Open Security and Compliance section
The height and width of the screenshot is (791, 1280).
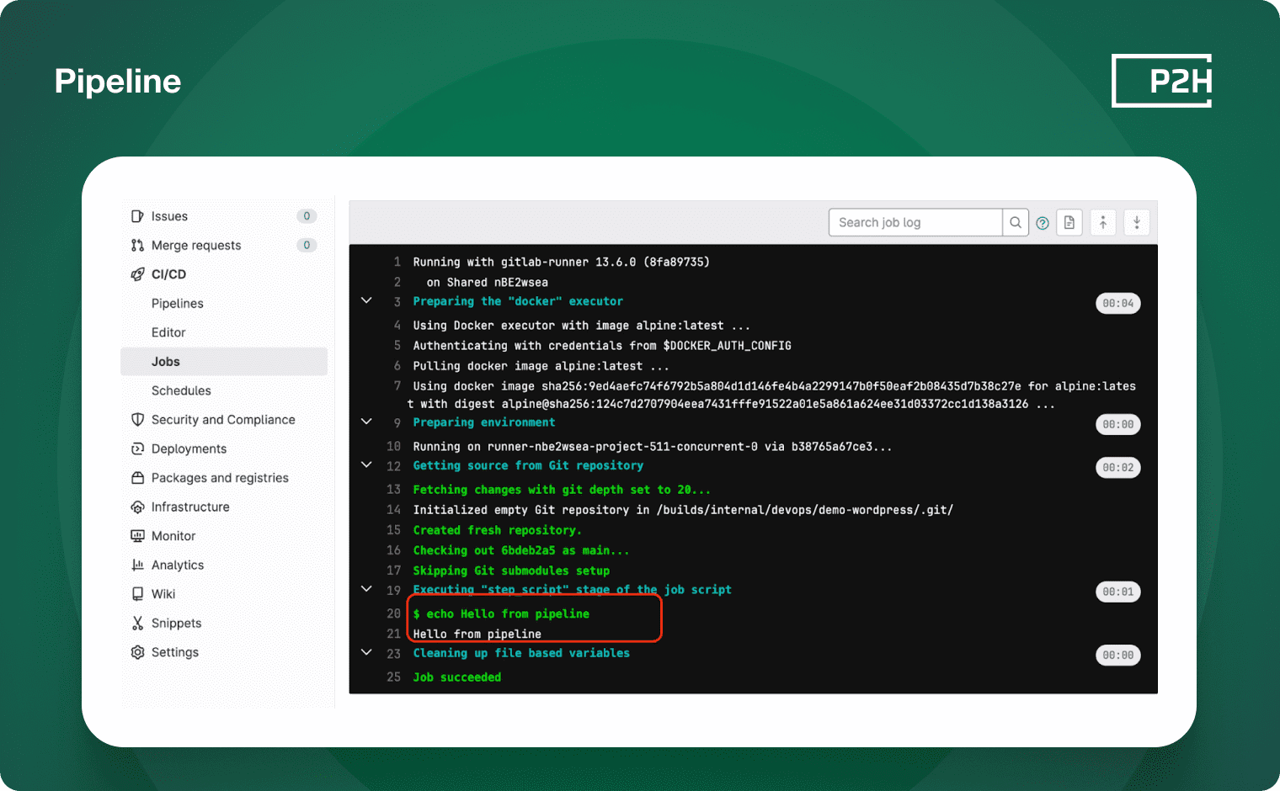(x=222, y=420)
